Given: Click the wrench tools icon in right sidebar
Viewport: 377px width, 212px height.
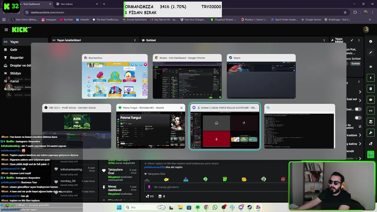Looking at the screenshot, I should tap(371, 132).
